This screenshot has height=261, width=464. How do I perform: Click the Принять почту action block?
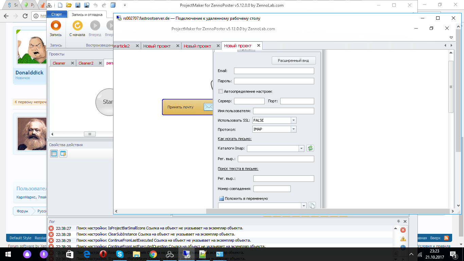(183, 107)
